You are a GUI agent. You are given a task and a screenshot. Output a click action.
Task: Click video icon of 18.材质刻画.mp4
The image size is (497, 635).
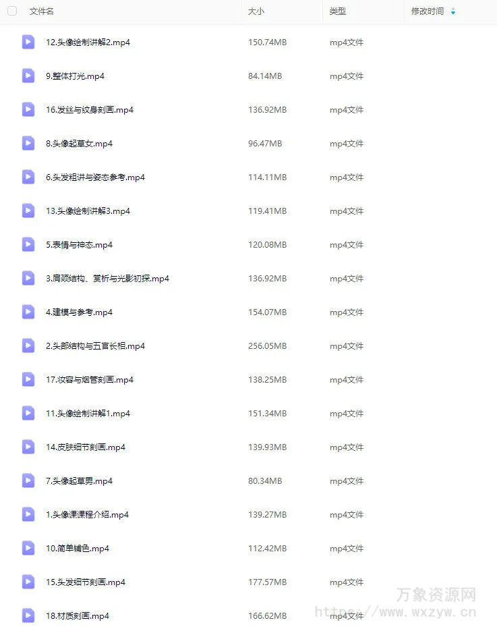point(28,615)
